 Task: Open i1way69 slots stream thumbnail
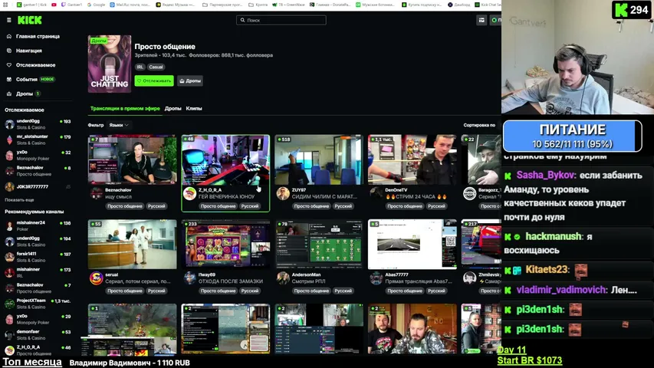pyautogui.click(x=225, y=244)
